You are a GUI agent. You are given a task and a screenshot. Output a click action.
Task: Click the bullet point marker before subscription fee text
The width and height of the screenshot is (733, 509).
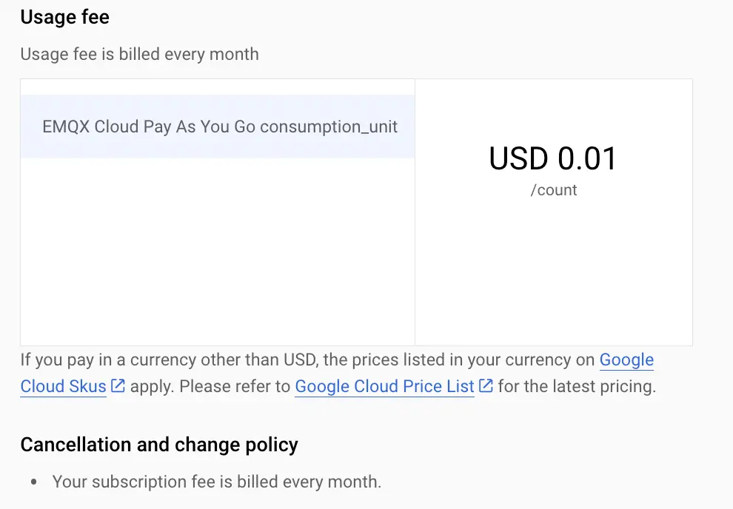pyautogui.click(x=33, y=482)
